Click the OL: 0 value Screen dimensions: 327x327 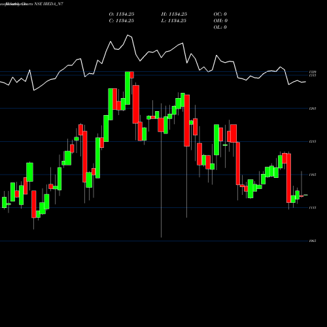[220, 27]
